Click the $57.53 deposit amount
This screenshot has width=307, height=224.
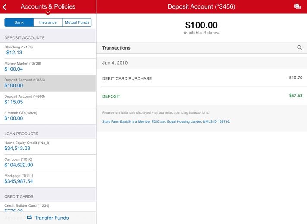coord(296,96)
